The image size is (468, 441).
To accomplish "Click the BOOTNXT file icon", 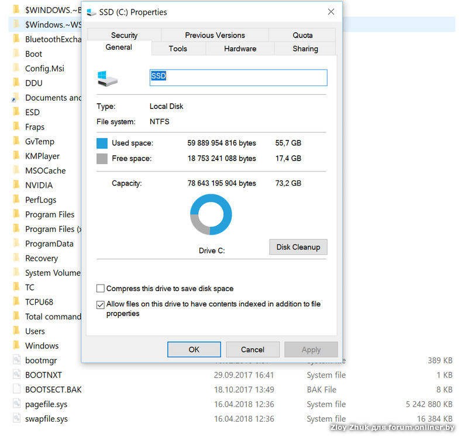I will (17, 375).
